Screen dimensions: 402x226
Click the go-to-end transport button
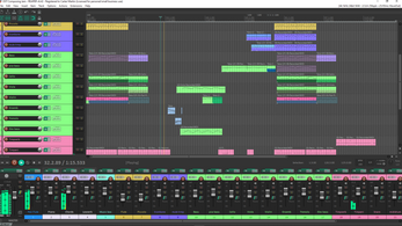7,162
